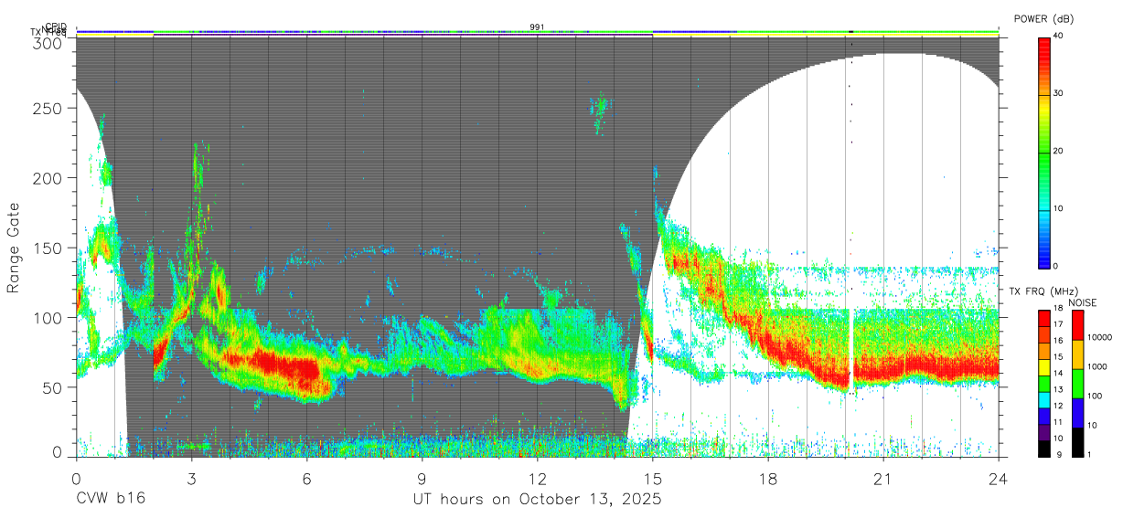Screen dimensions: 1123x518
Task: Select the 21 tick on UT hours axis
Action: pyautogui.click(x=883, y=478)
